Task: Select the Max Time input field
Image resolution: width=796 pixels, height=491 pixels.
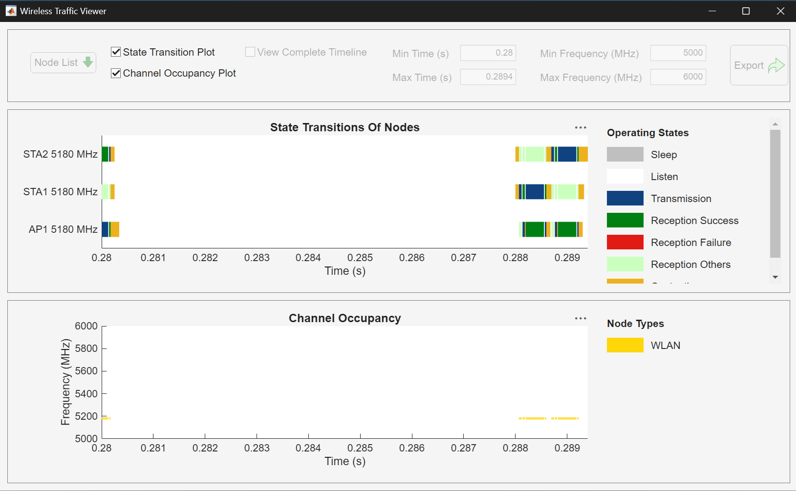Action: point(488,77)
